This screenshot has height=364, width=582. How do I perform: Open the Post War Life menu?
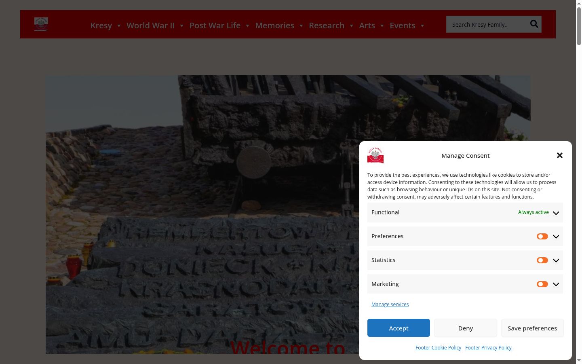coord(219,25)
